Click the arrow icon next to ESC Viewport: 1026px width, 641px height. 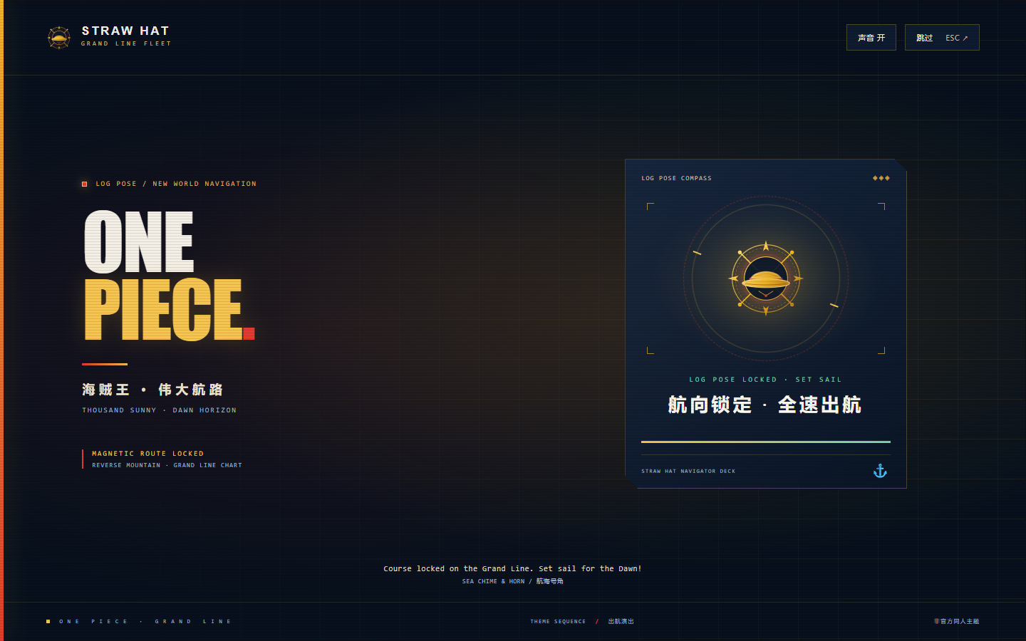[x=965, y=38]
